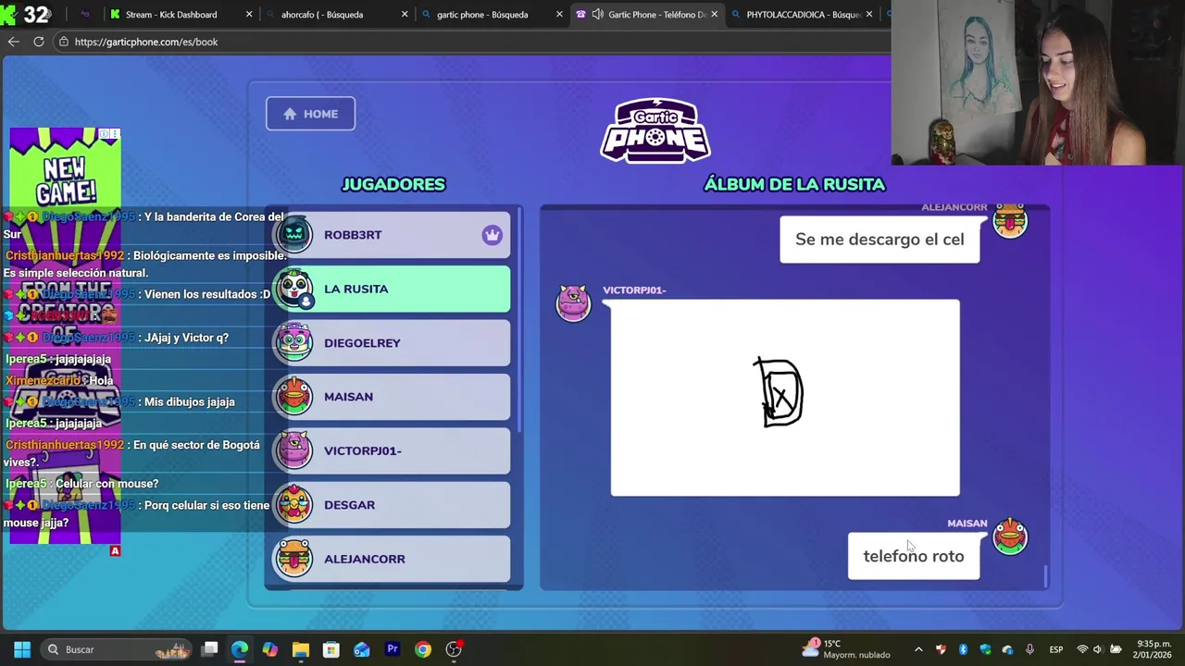Switch to the PHYTOLACCADIOICA search tab

coord(804,15)
